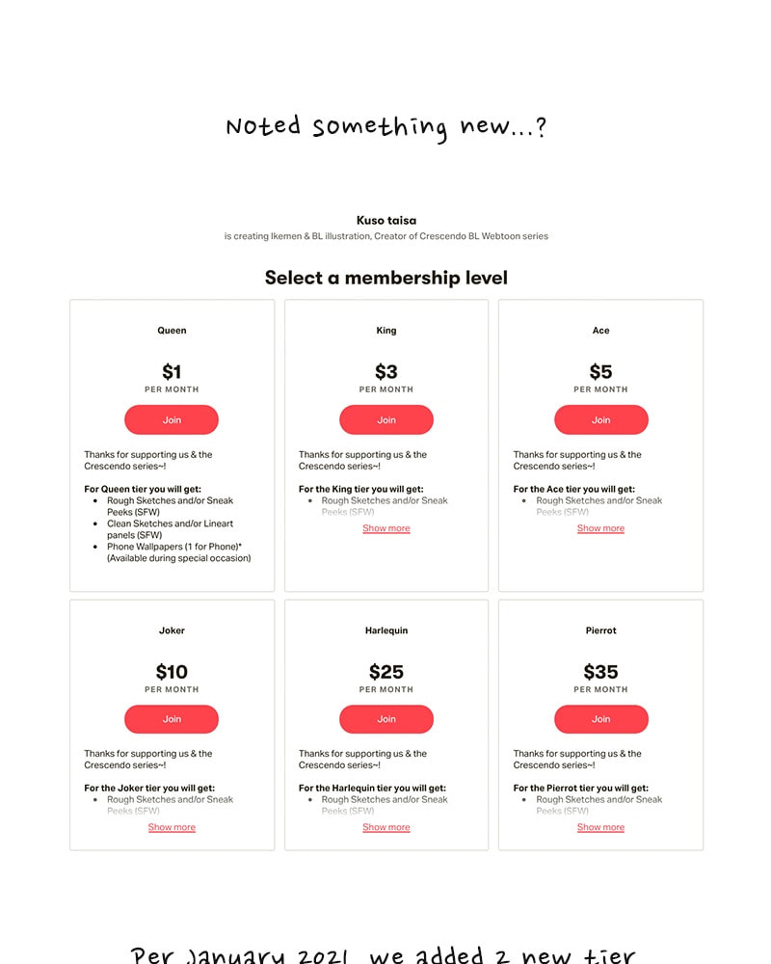Click the Harlequin tier title
The image size is (771, 964).
[386, 630]
